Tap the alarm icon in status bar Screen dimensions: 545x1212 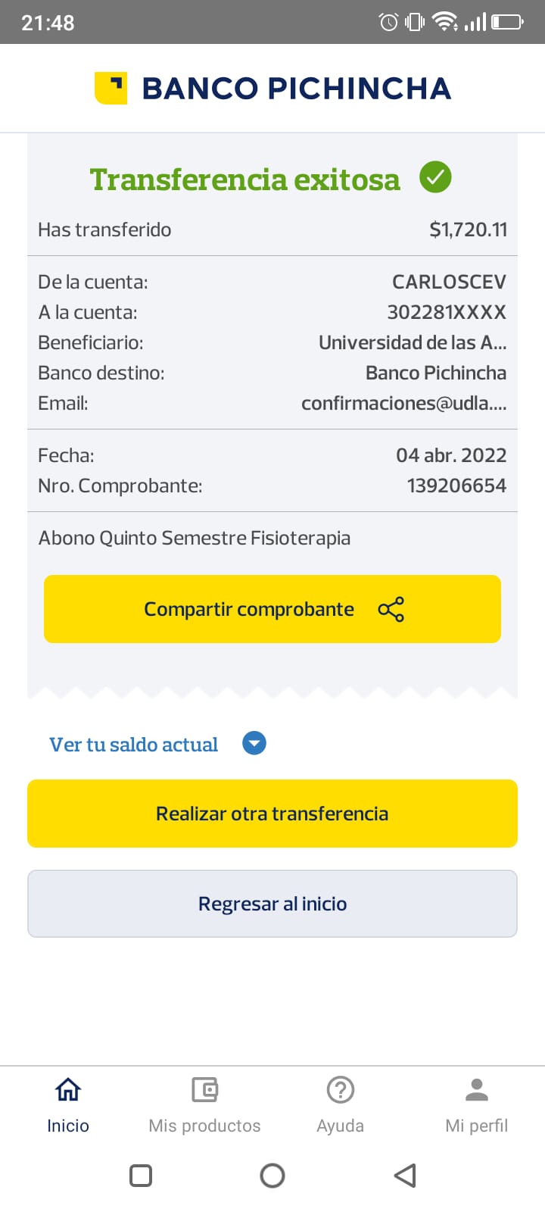pos(388,22)
